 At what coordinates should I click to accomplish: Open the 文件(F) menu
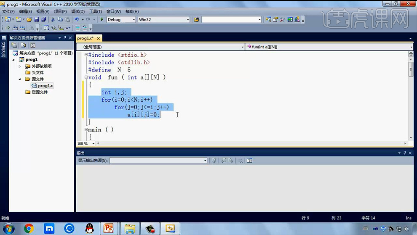pos(8,11)
